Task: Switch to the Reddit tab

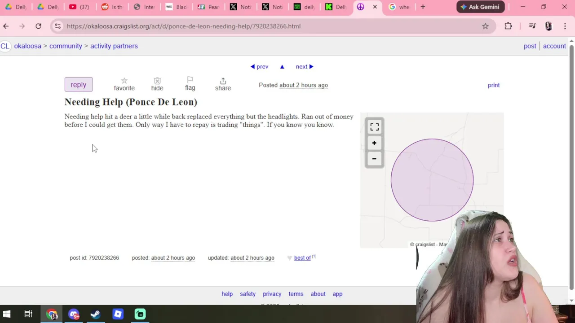Action: tap(112, 7)
